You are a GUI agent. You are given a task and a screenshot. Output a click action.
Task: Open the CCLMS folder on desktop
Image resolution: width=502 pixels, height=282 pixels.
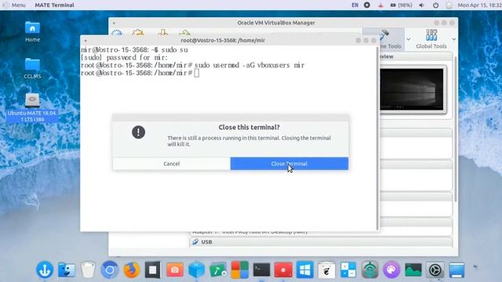(32, 68)
